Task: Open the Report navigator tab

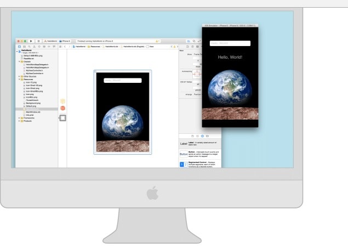Action: [x=54, y=47]
